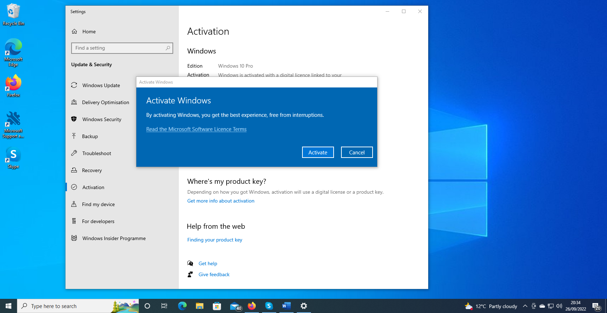Click the Windows Insider Programme cat icon
Screen dimensions: 607x313
74,238
